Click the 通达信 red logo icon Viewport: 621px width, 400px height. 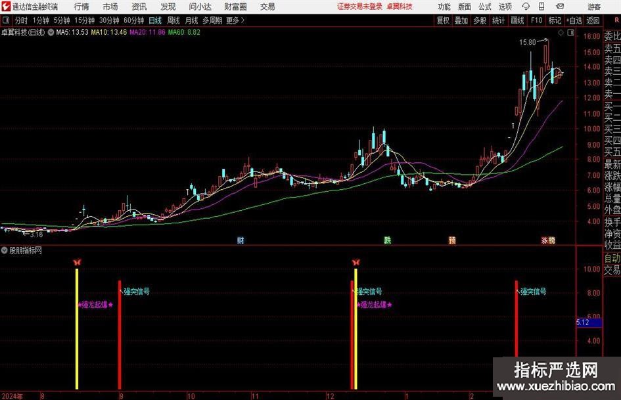click(x=6, y=7)
